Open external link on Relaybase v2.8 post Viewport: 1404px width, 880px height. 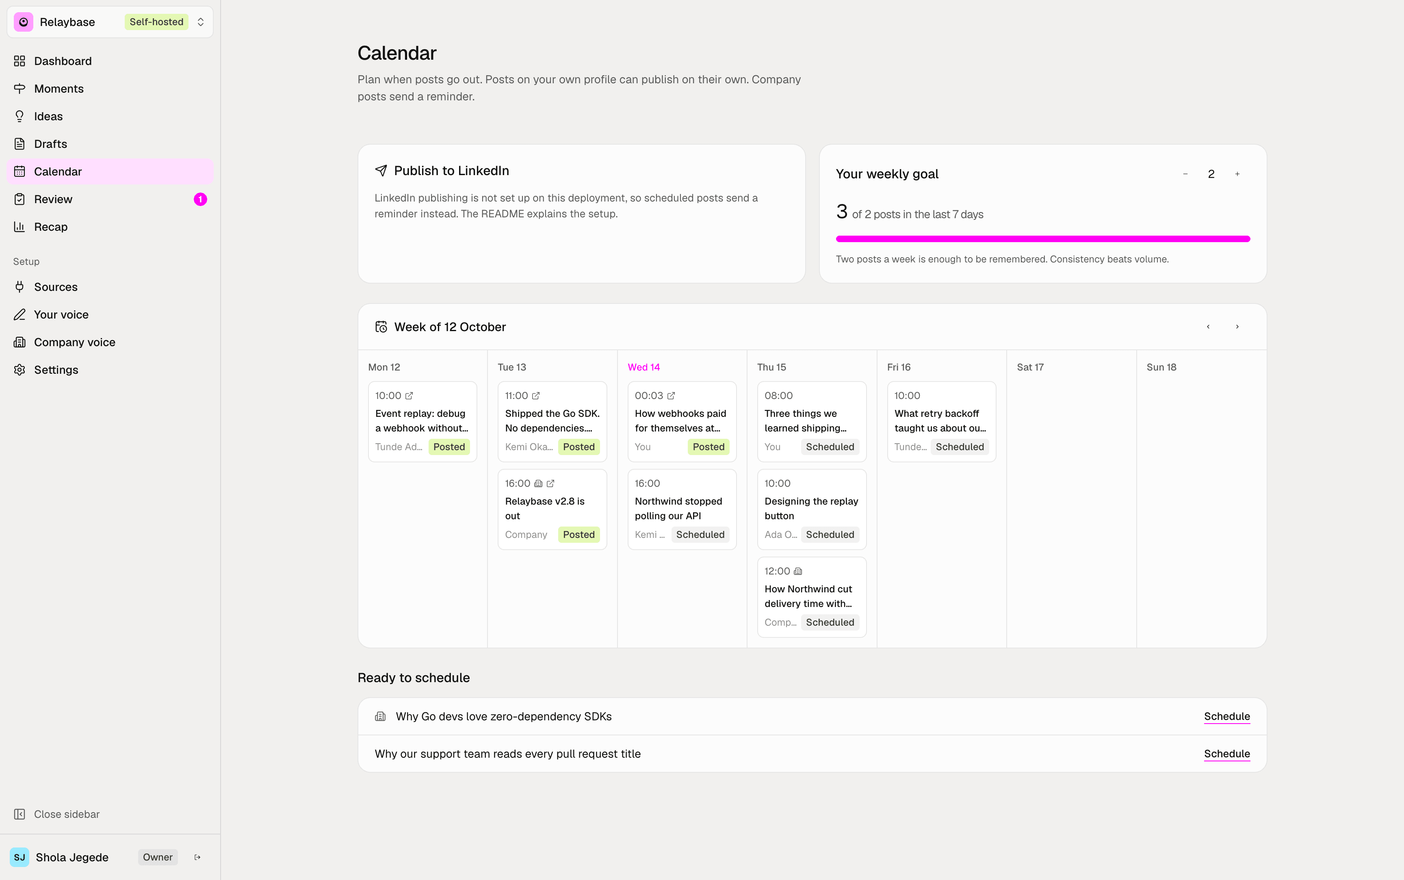point(550,483)
